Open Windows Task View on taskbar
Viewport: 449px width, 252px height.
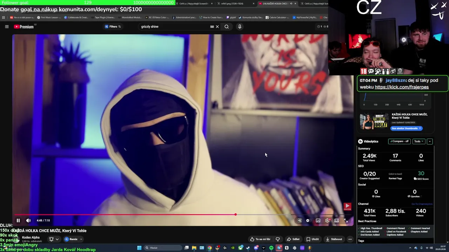pyautogui.click(x=187, y=248)
